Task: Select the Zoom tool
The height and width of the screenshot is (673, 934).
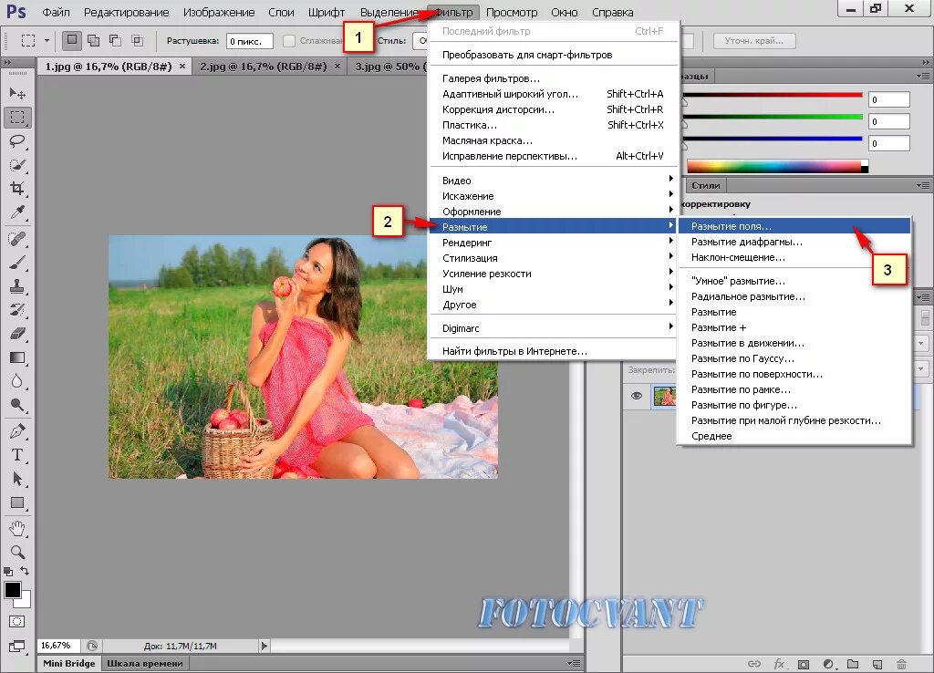Action: 17,552
